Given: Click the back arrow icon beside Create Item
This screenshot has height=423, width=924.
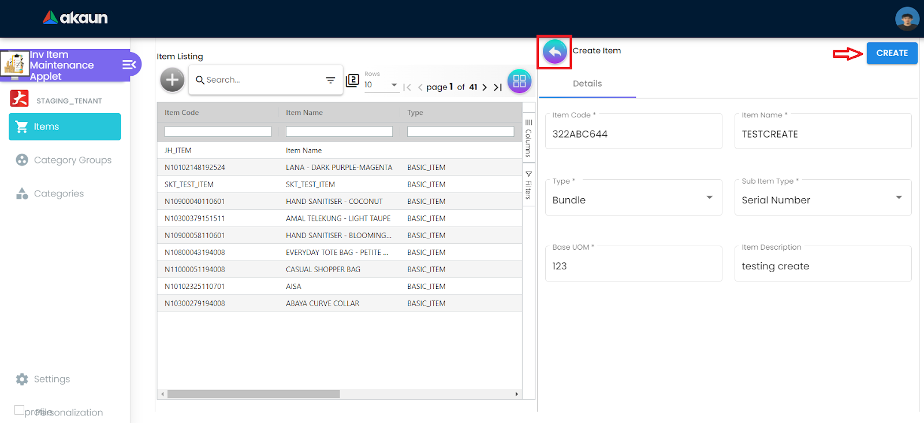Looking at the screenshot, I should coord(554,52).
